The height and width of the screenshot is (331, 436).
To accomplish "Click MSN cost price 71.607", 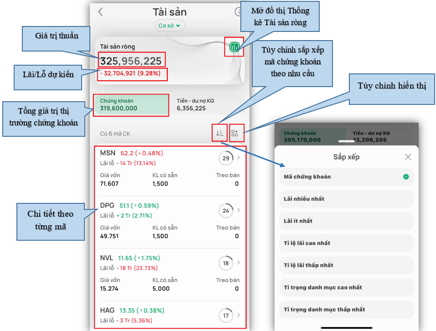I will [109, 184].
